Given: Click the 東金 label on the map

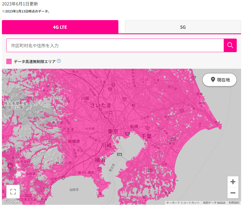Looking at the screenshot, I should click(x=172, y=143).
